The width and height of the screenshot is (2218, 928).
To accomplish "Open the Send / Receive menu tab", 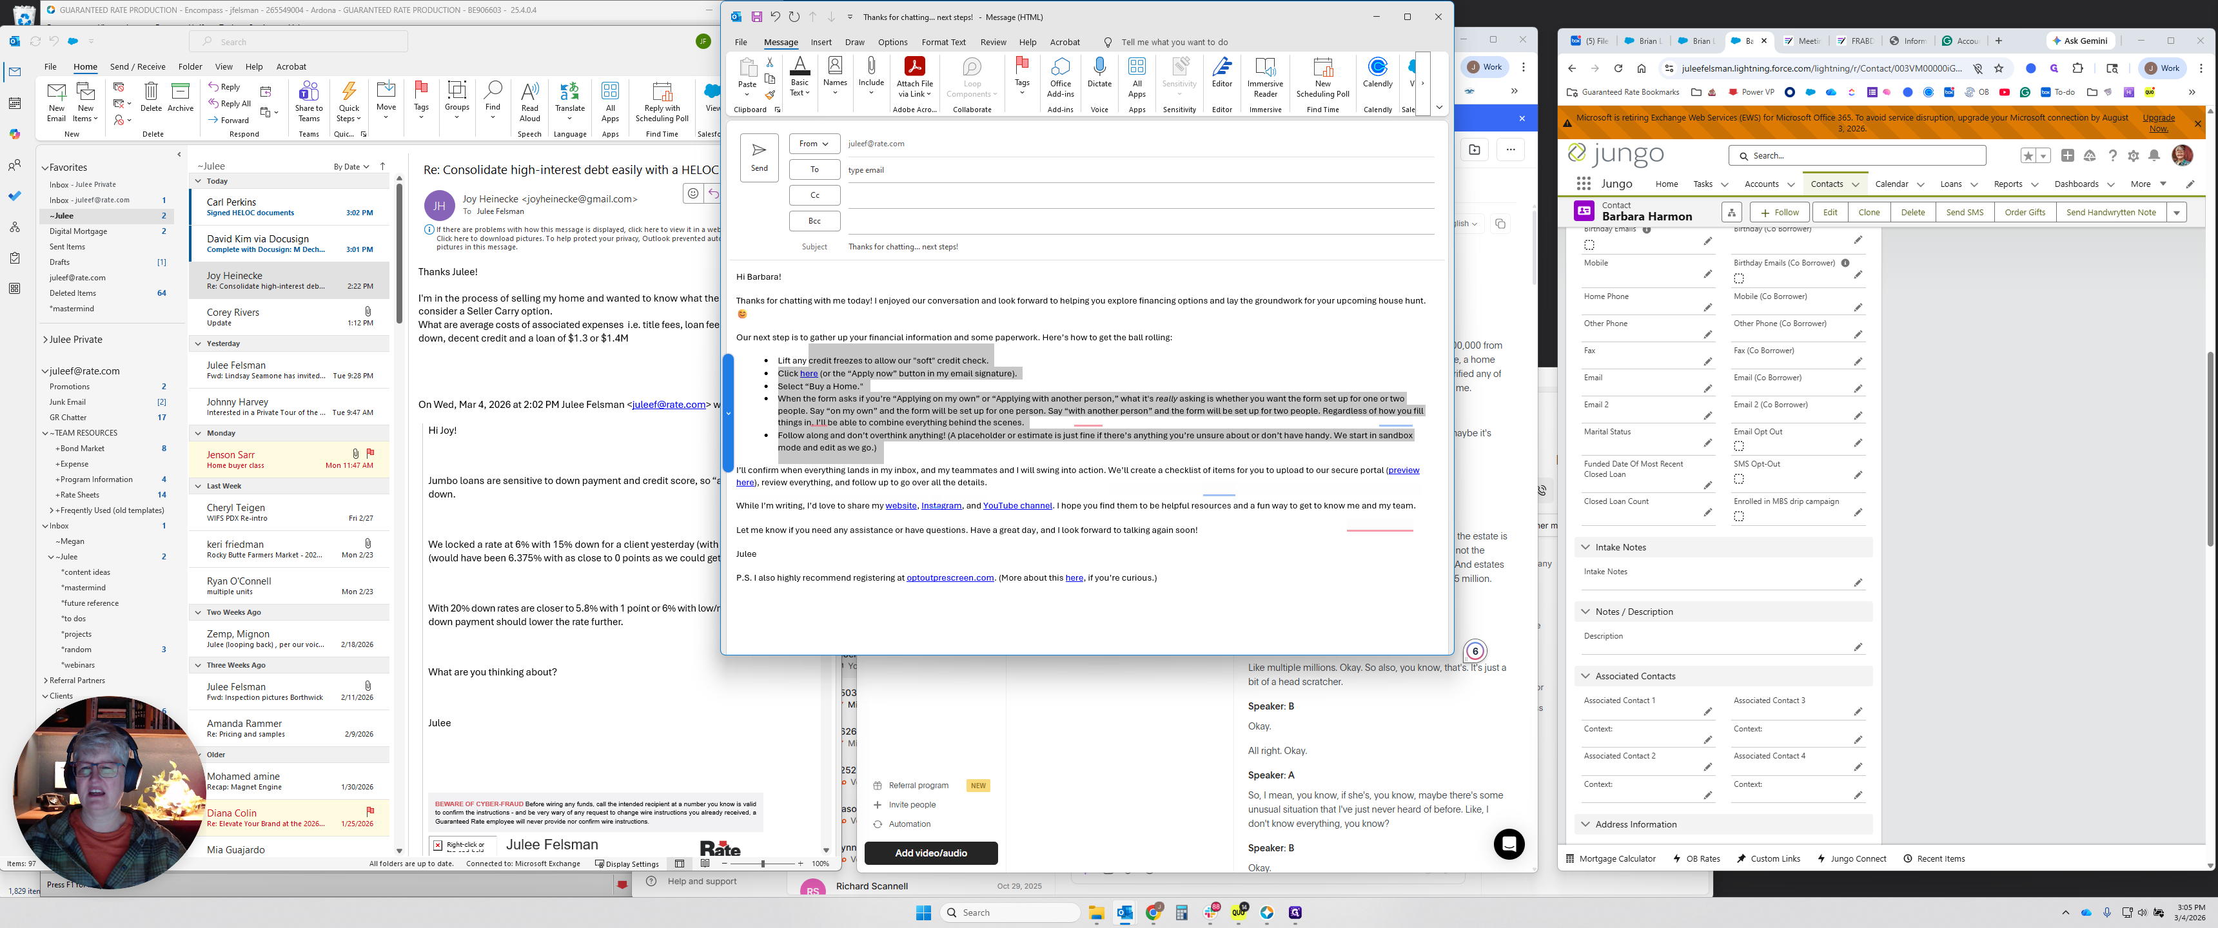I will pos(137,66).
